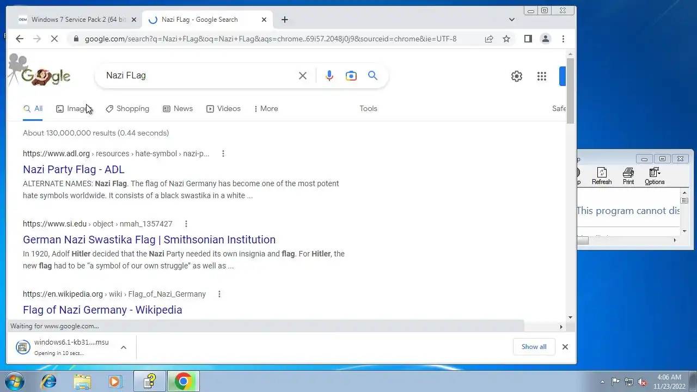697x392 pixels.
Task: Open the Windows Start menu
Action: coord(14,381)
